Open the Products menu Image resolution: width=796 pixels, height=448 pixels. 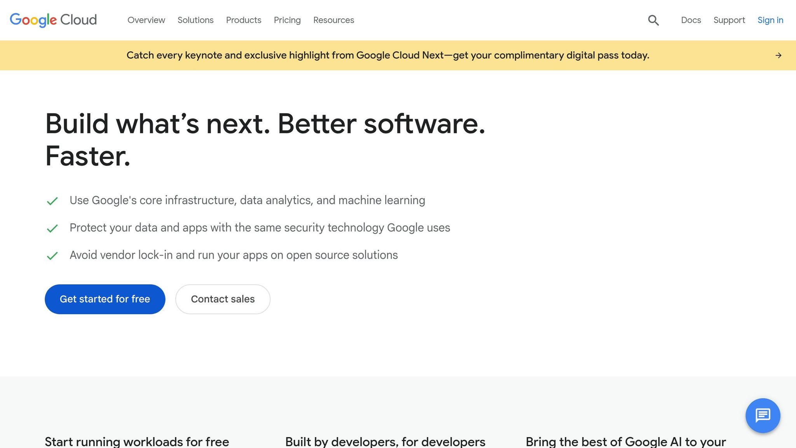click(x=244, y=20)
